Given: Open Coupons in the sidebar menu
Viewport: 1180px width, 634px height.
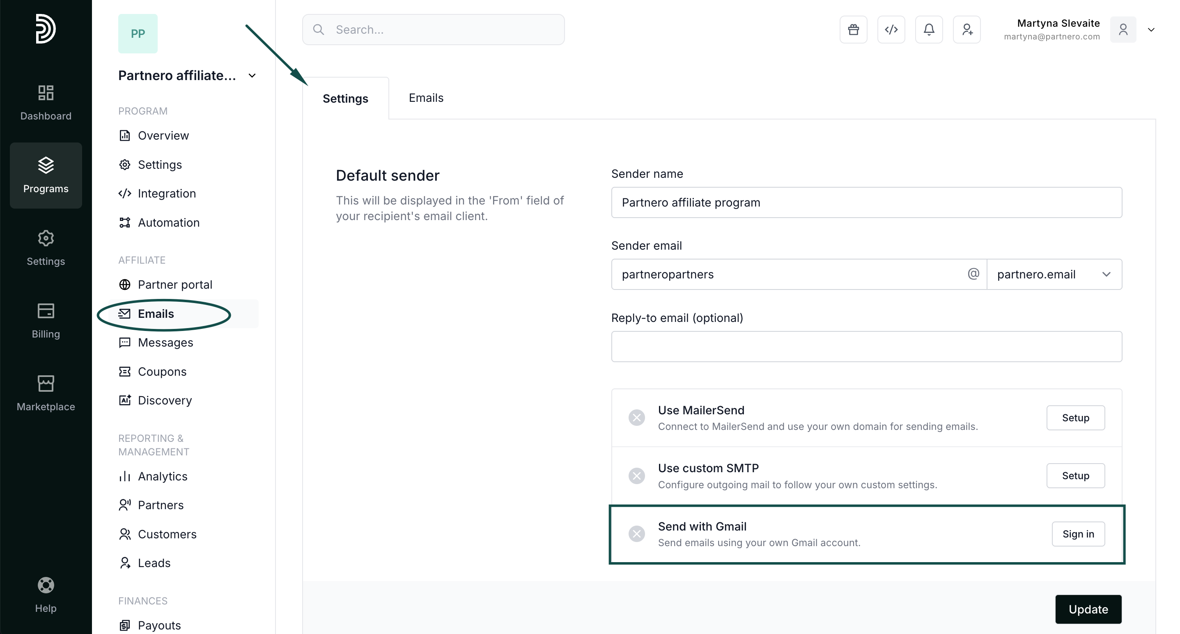Looking at the screenshot, I should click(x=162, y=372).
